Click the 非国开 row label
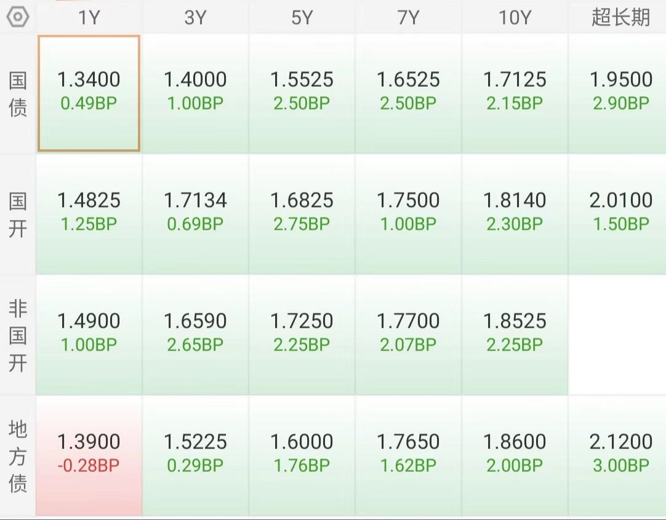Screen dimensions: 666x520 click(x=18, y=335)
